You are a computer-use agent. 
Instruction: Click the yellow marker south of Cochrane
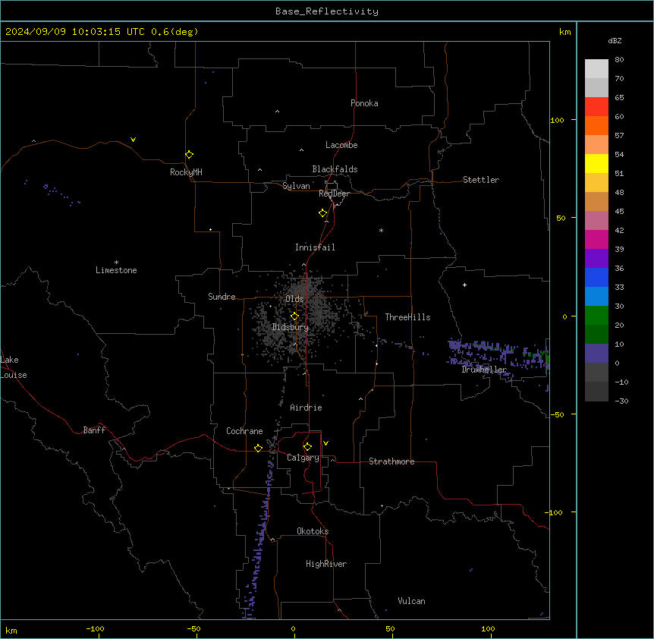[x=258, y=448]
